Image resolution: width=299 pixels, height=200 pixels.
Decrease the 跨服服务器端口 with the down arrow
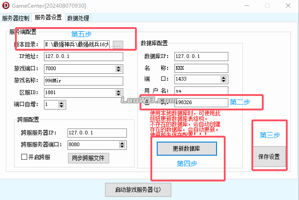point(122,147)
